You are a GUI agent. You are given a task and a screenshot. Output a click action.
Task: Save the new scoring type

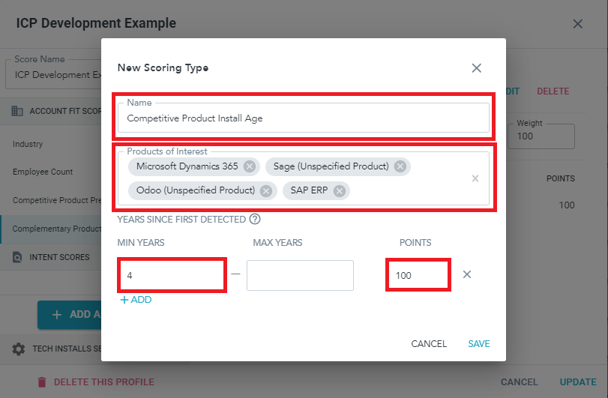pyautogui.click(x=479, y=344)
